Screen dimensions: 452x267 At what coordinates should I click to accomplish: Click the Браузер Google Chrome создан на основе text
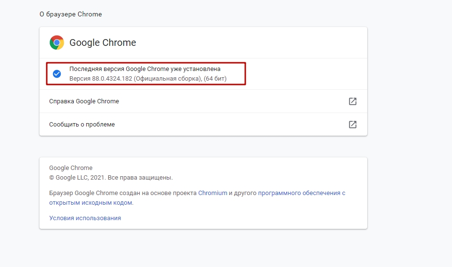123,193
